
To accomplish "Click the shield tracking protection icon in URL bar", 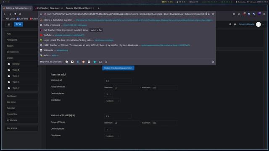I will [x=41, y=14].
